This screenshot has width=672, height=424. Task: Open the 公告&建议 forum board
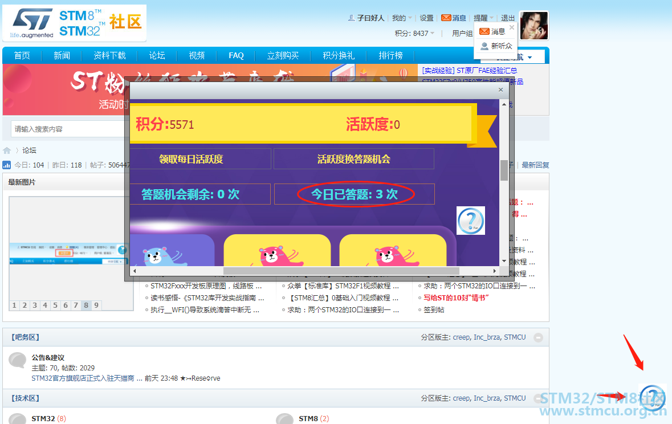48,357
